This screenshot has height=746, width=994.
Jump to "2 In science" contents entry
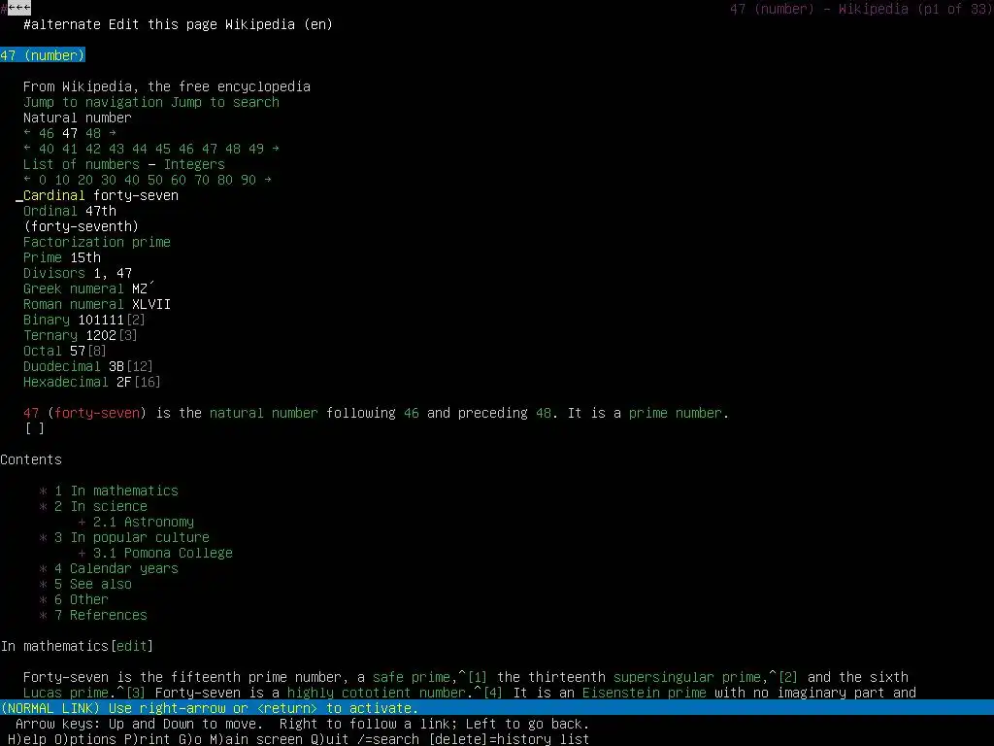tap(101, 506)
